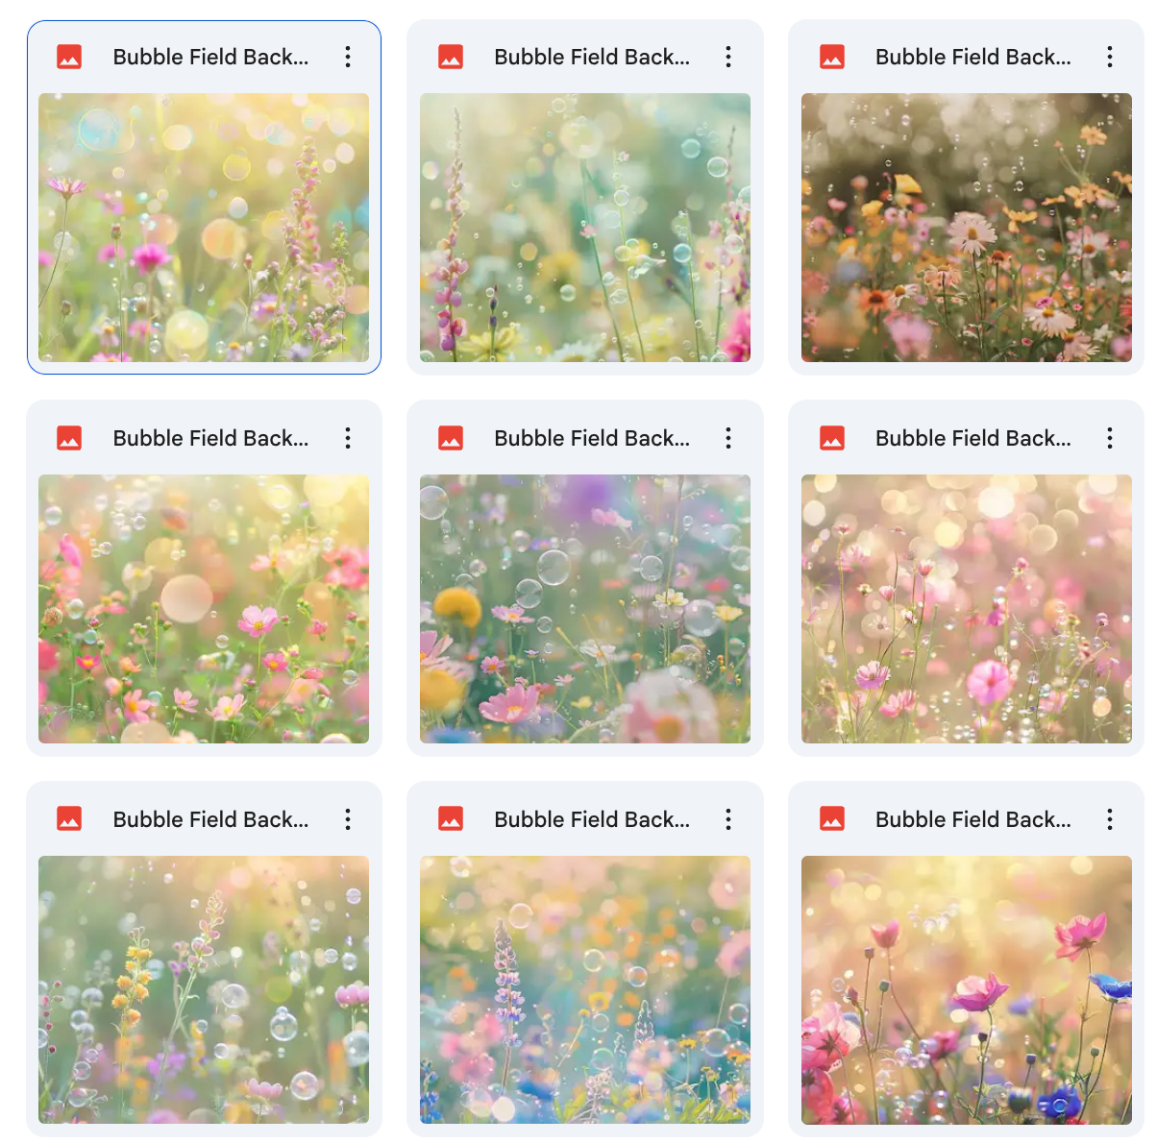Open more actions menu for top-left file
The height and width of the screenshot is (1143, 1157).
(348, 57)
